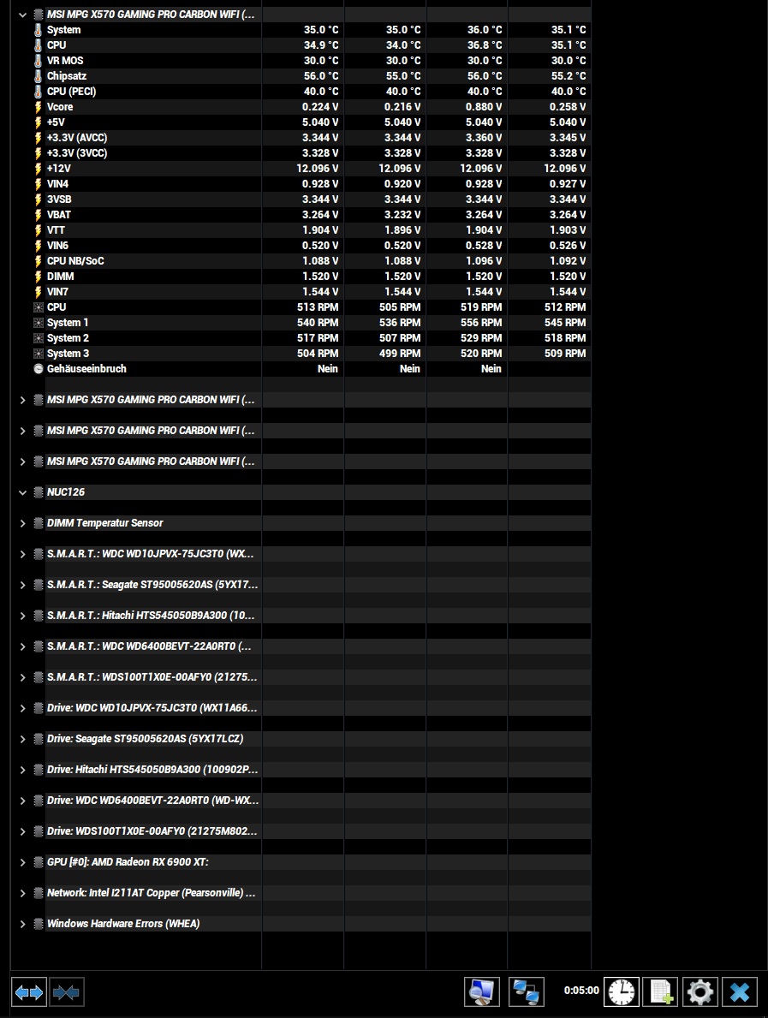Click the 499 RPM minimum for System 3
Image resolution: width=768 pixels, height=1018 pixels.
(x=400, y=354)
